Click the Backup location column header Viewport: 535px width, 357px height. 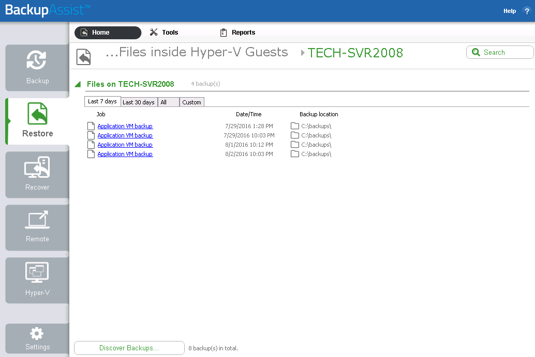(x=319, y=114)
